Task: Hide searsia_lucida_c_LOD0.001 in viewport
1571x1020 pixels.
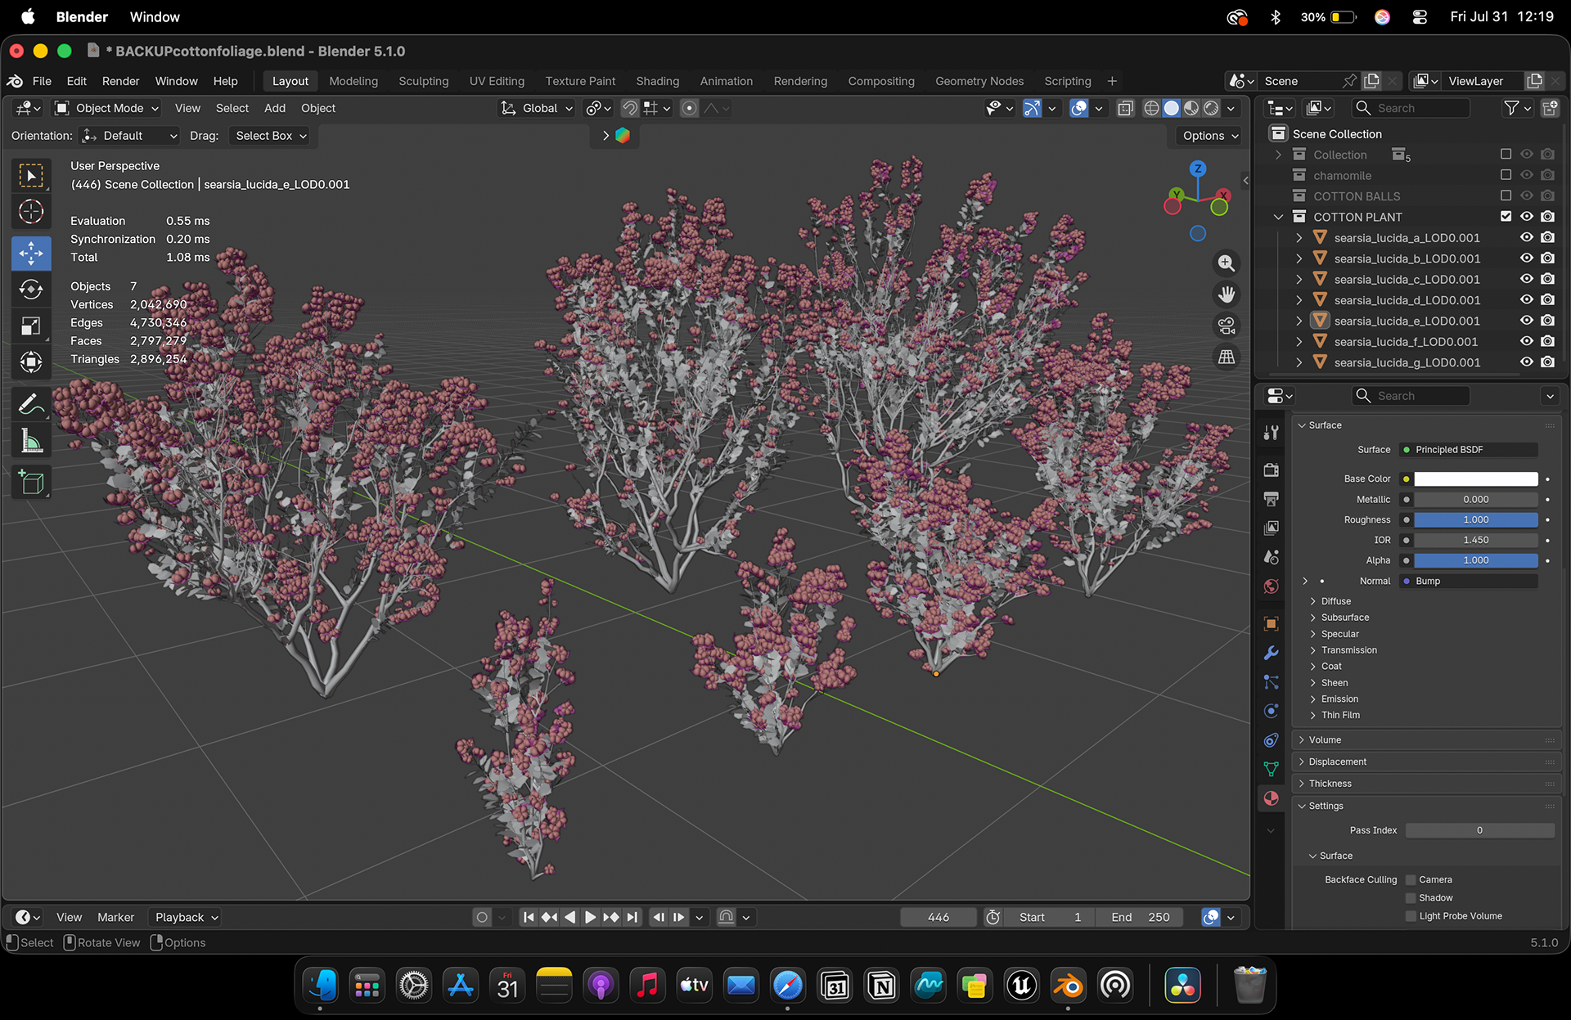Action: (1527, 279)
